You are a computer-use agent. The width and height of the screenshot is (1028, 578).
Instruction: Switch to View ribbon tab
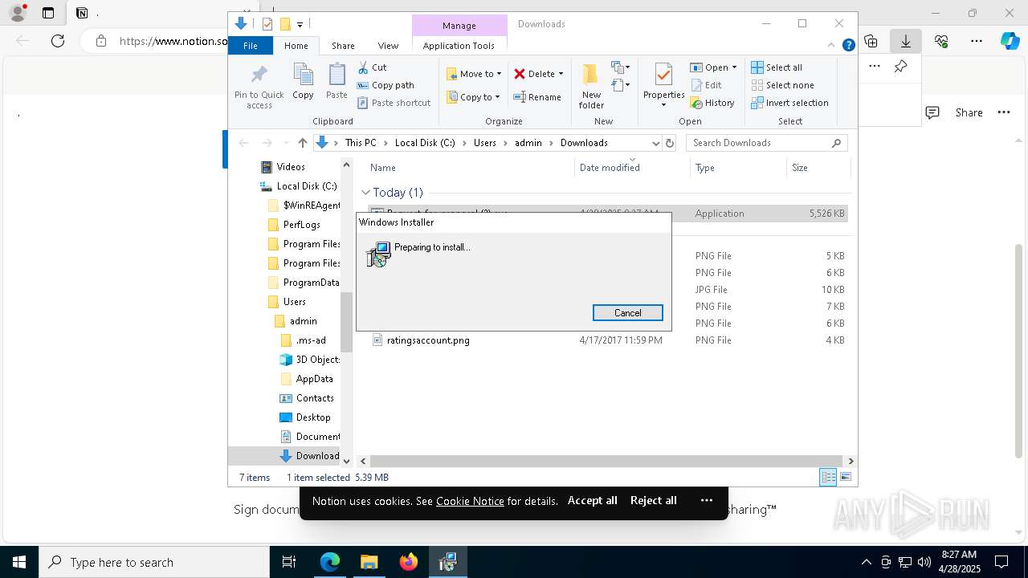pos(388,46)
